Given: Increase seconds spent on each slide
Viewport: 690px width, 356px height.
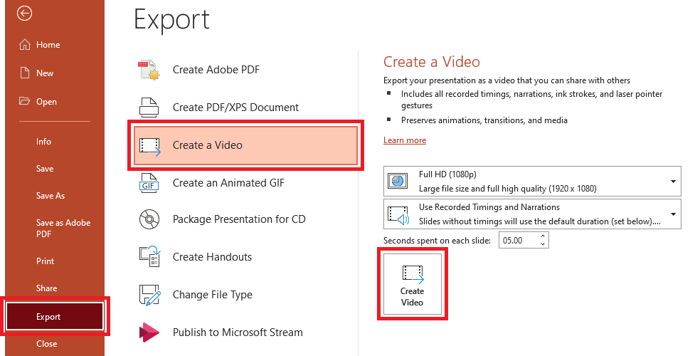Looking at the screenshot, I should pyautogui.click(x=543, y=236).
